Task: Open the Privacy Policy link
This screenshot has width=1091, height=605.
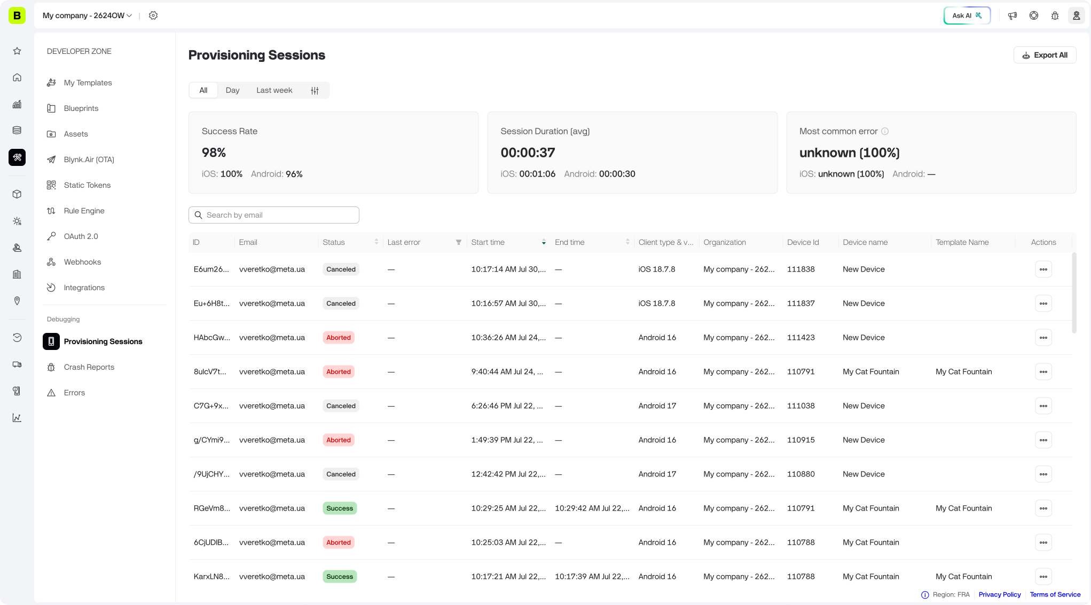Action: [999, 595]
